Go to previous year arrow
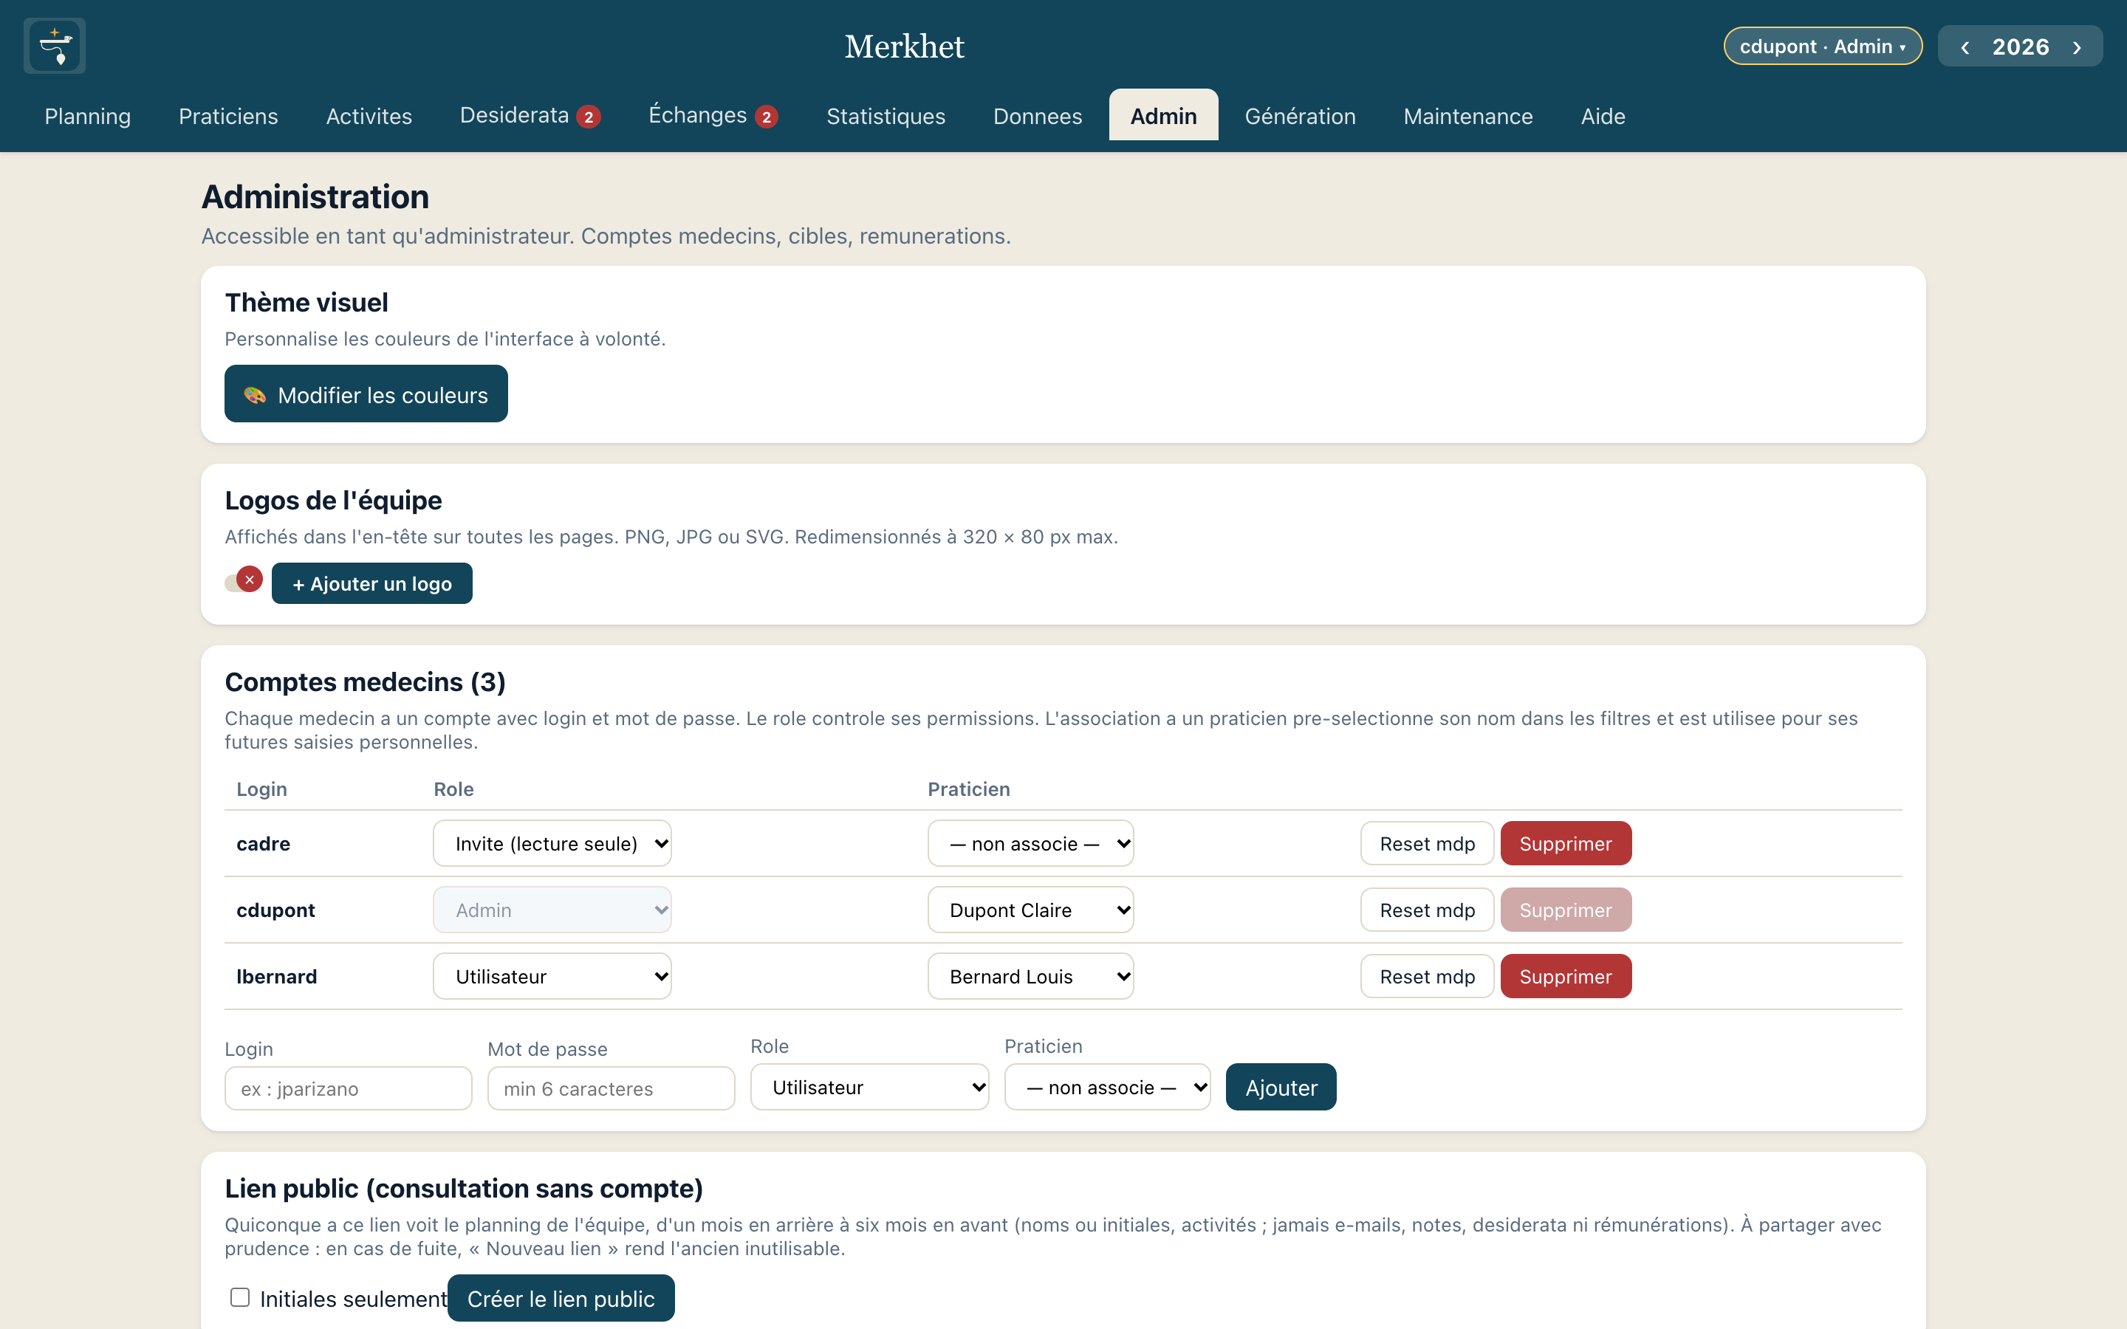The height and width of the screenshot is (1329, 2127). tap(1965, 47)
